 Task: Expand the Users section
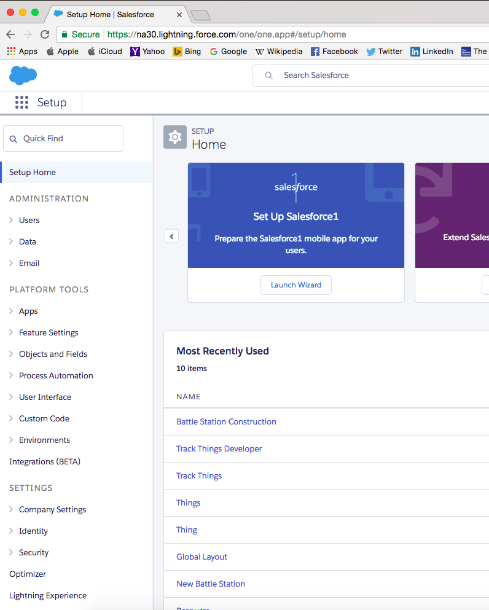[11, 220]
